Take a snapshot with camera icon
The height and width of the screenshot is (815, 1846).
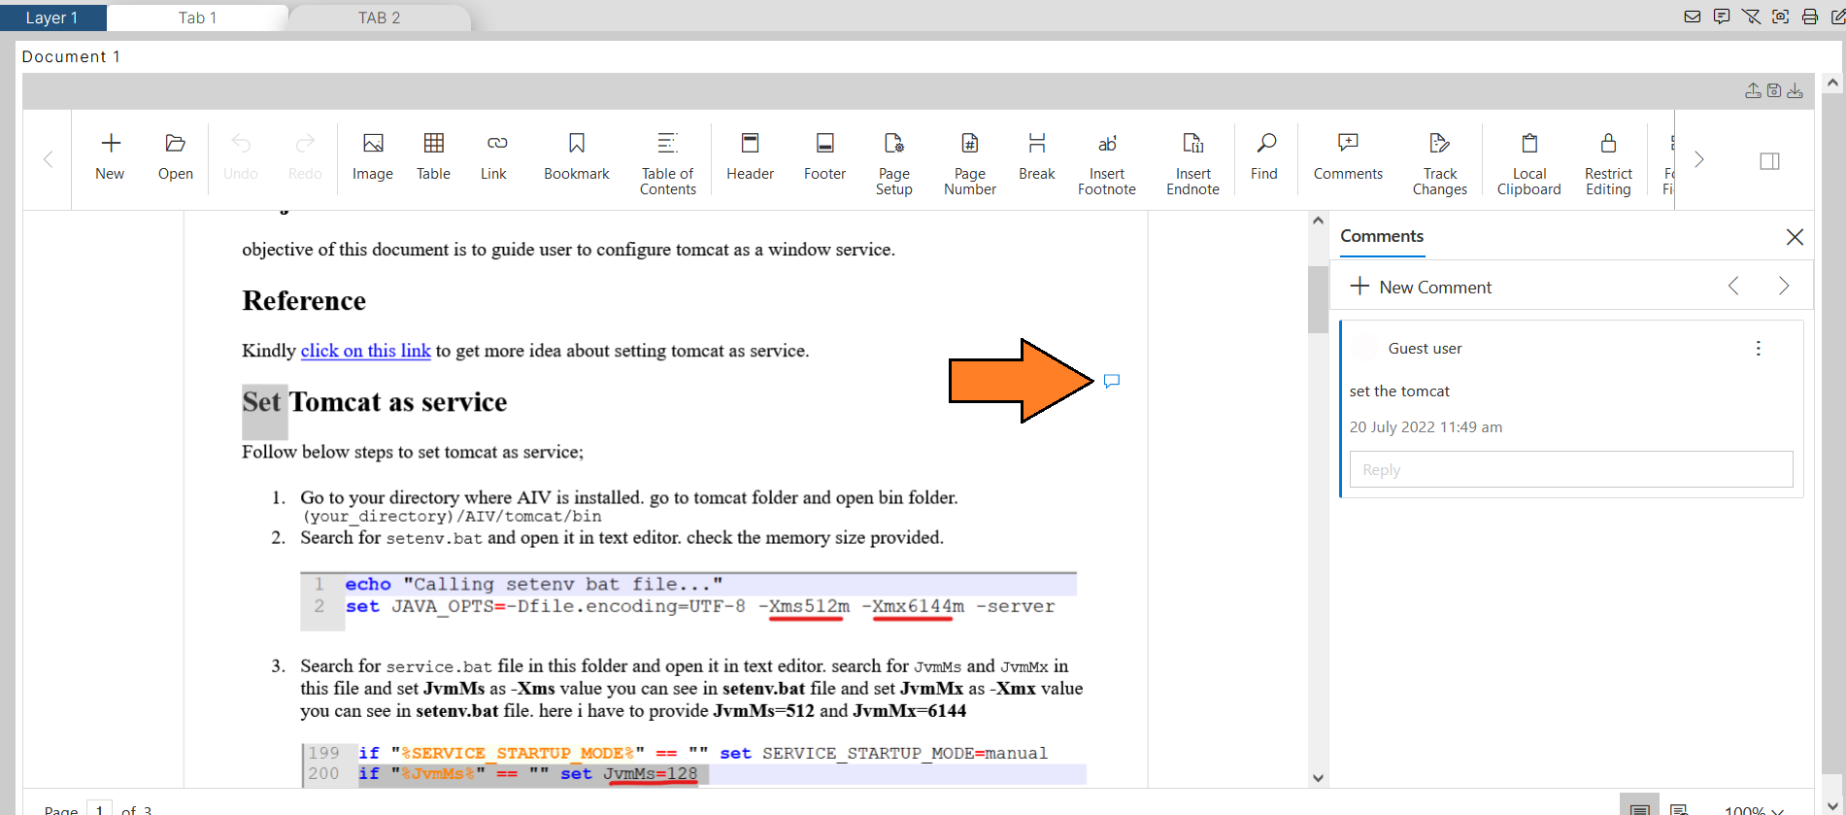point(1781,17)
